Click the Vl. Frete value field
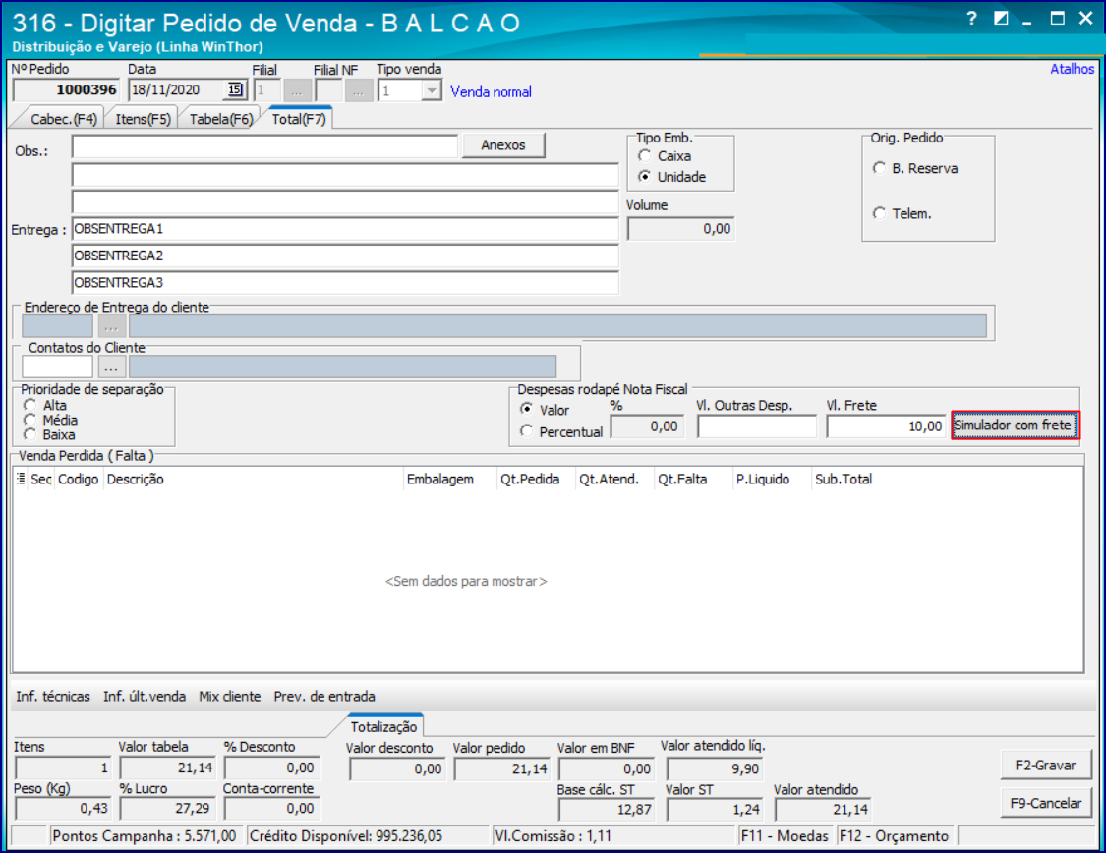The width and height of the screenshot is (1106, 853). pyautogui.click(x=886, y=426)
